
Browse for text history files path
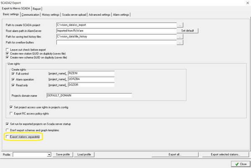180,36
